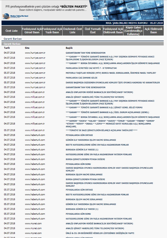Click the Garanti Bankası breadcrumb text
The height and width of the screenshot is (238, 167).
[13, 39]
